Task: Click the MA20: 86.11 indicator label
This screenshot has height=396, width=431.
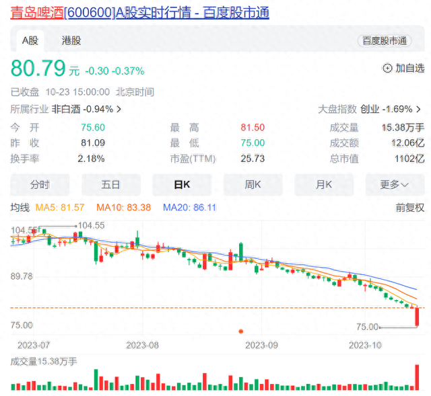Action: point(190,208)
